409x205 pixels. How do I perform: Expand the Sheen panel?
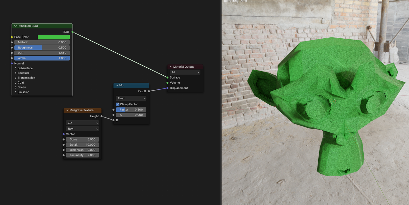pos(16,87)
